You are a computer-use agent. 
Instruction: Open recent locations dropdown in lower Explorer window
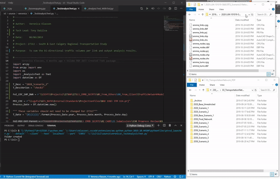[x=199, y=90]
